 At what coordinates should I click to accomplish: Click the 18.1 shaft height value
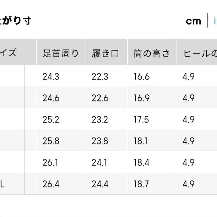tap(142, 141)
